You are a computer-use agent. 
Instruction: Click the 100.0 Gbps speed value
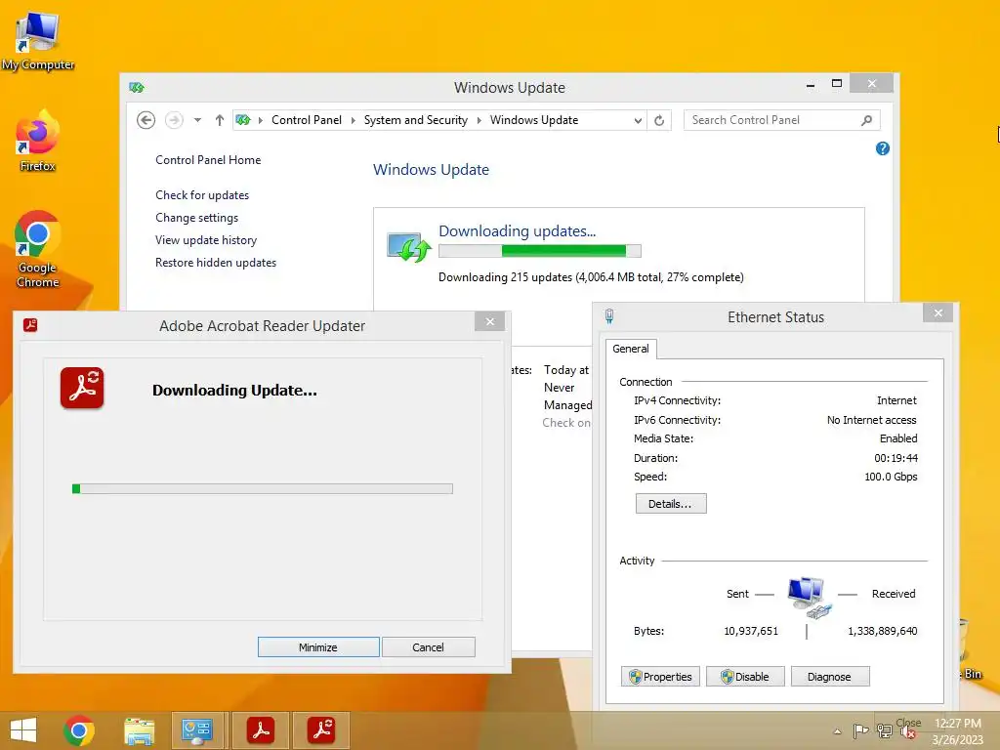[x=891, y=477]
